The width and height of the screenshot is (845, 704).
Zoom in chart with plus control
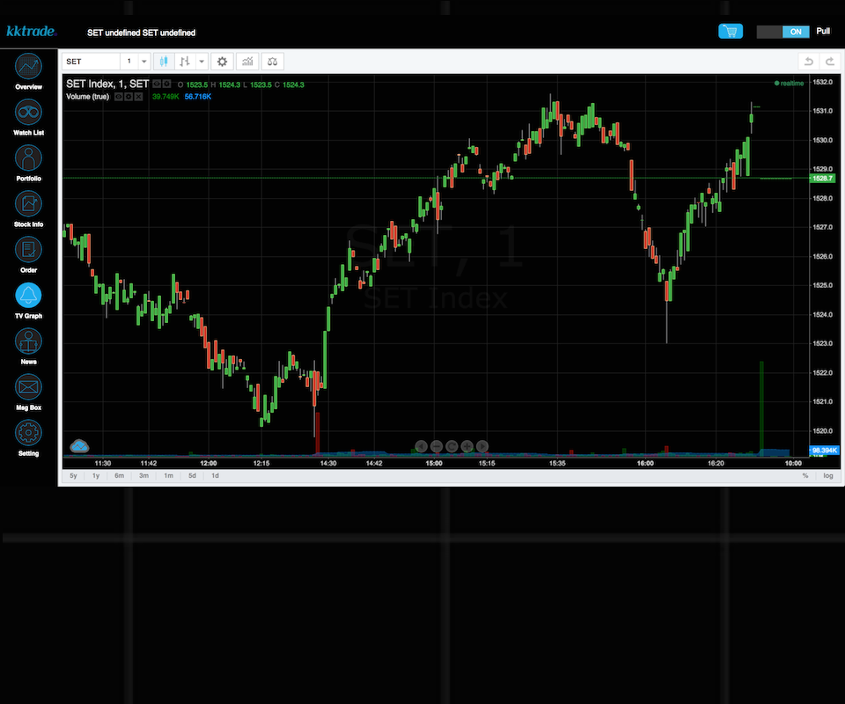[x=467, y=446]
